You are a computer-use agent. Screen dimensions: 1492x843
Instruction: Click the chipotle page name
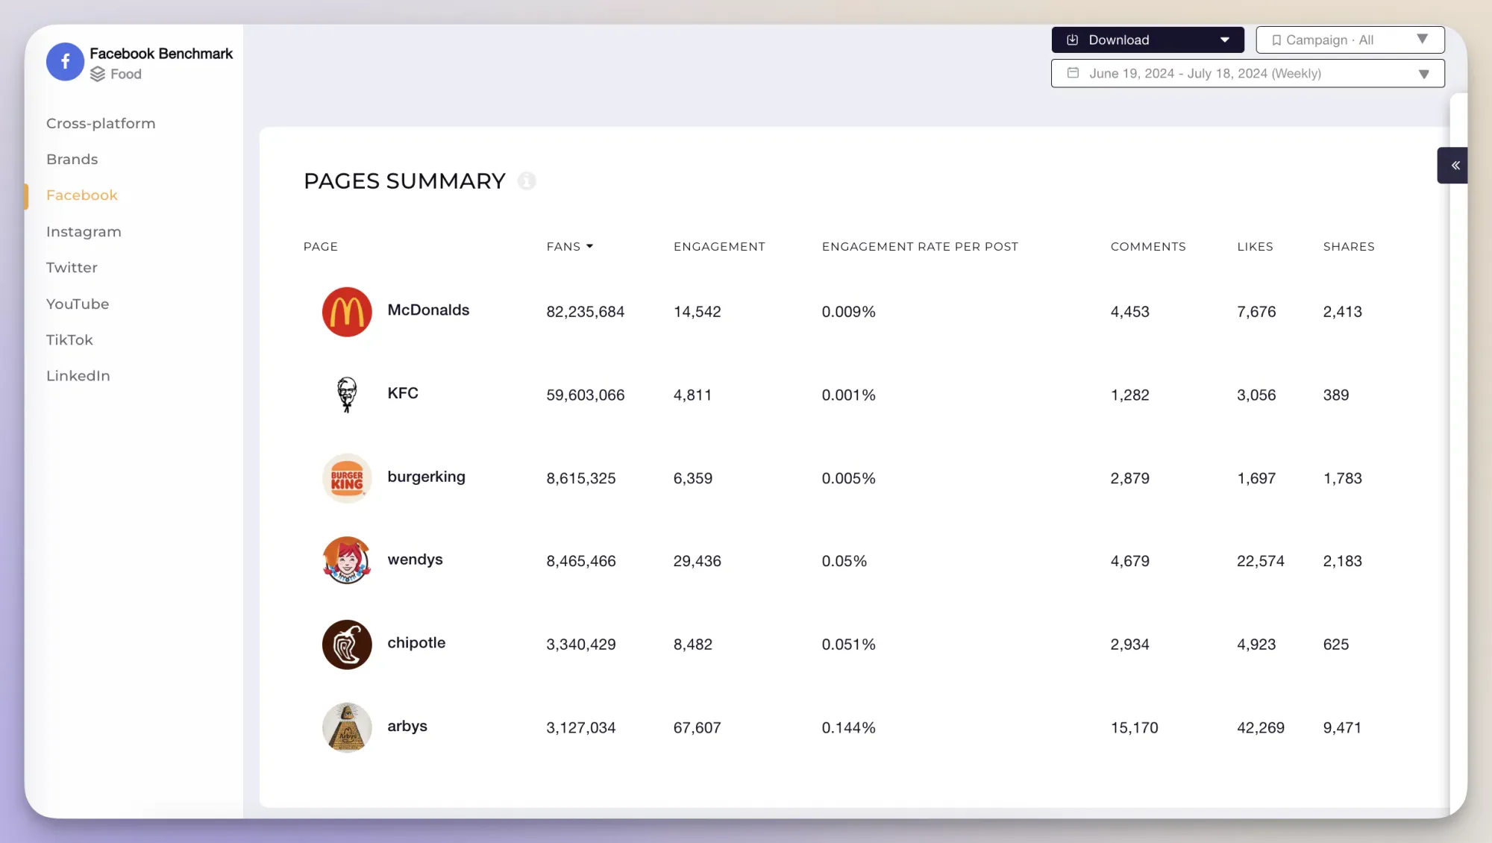click(x=416, y=643)
